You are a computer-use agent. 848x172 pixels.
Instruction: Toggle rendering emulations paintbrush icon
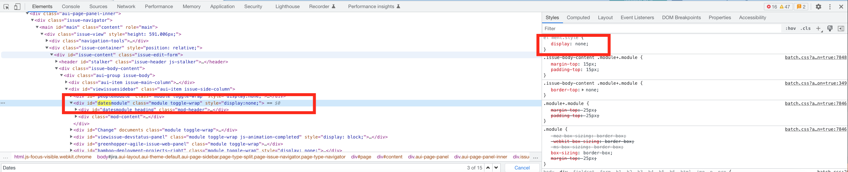(x=830, y=28)
